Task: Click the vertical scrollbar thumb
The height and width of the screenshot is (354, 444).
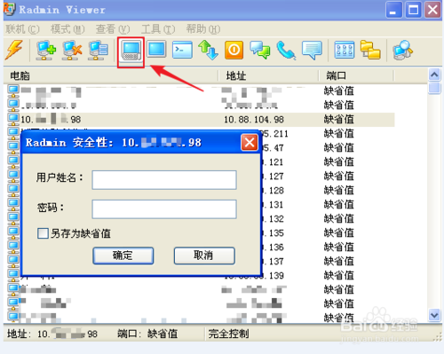Action: [434, 88]
